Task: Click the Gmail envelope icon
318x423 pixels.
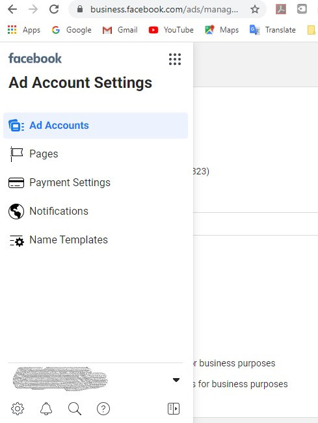Action: [107, 30]
